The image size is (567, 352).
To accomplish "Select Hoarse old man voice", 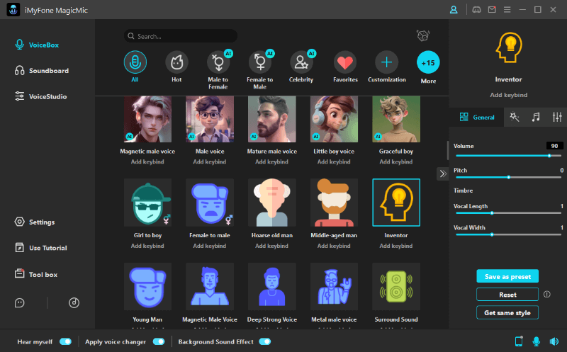I will click(272, 203).
